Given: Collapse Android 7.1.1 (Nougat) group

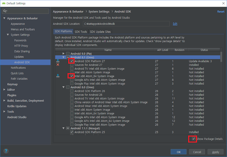Looking at the screenshot, I should click(x=63, y=128).
